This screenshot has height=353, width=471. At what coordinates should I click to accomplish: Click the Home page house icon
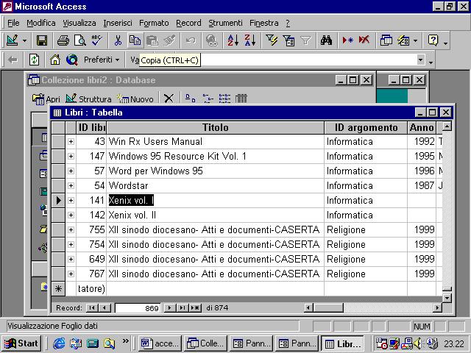55,60
